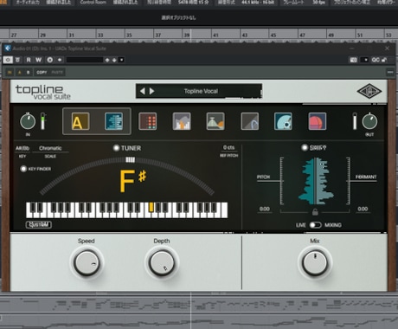Click the Universal Audio diamond logo
The height and width of the screenshot is (329, 398).
click(369, 92)
